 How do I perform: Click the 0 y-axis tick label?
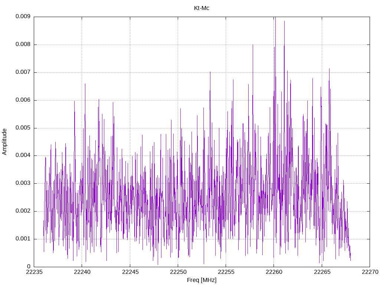tap(29, 266)
